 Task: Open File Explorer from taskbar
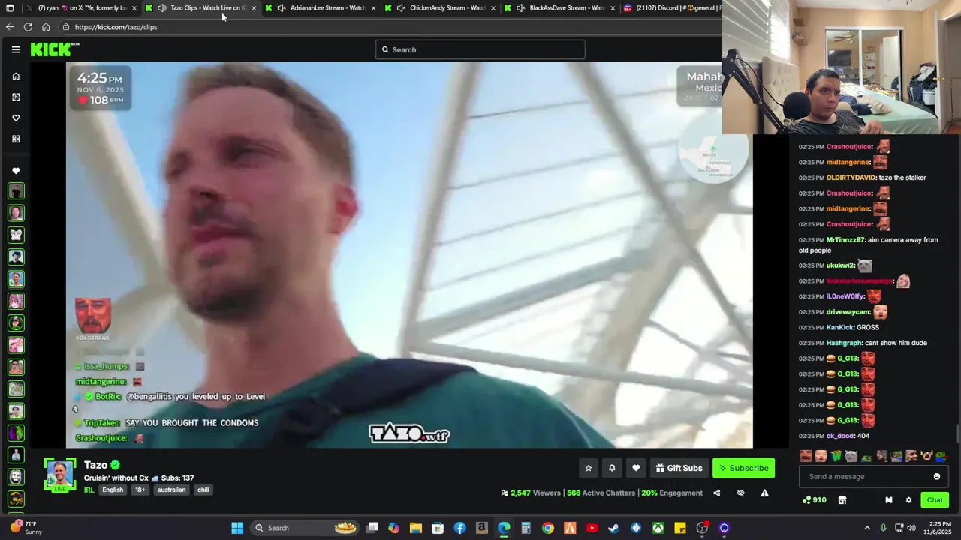pos(416,528)
